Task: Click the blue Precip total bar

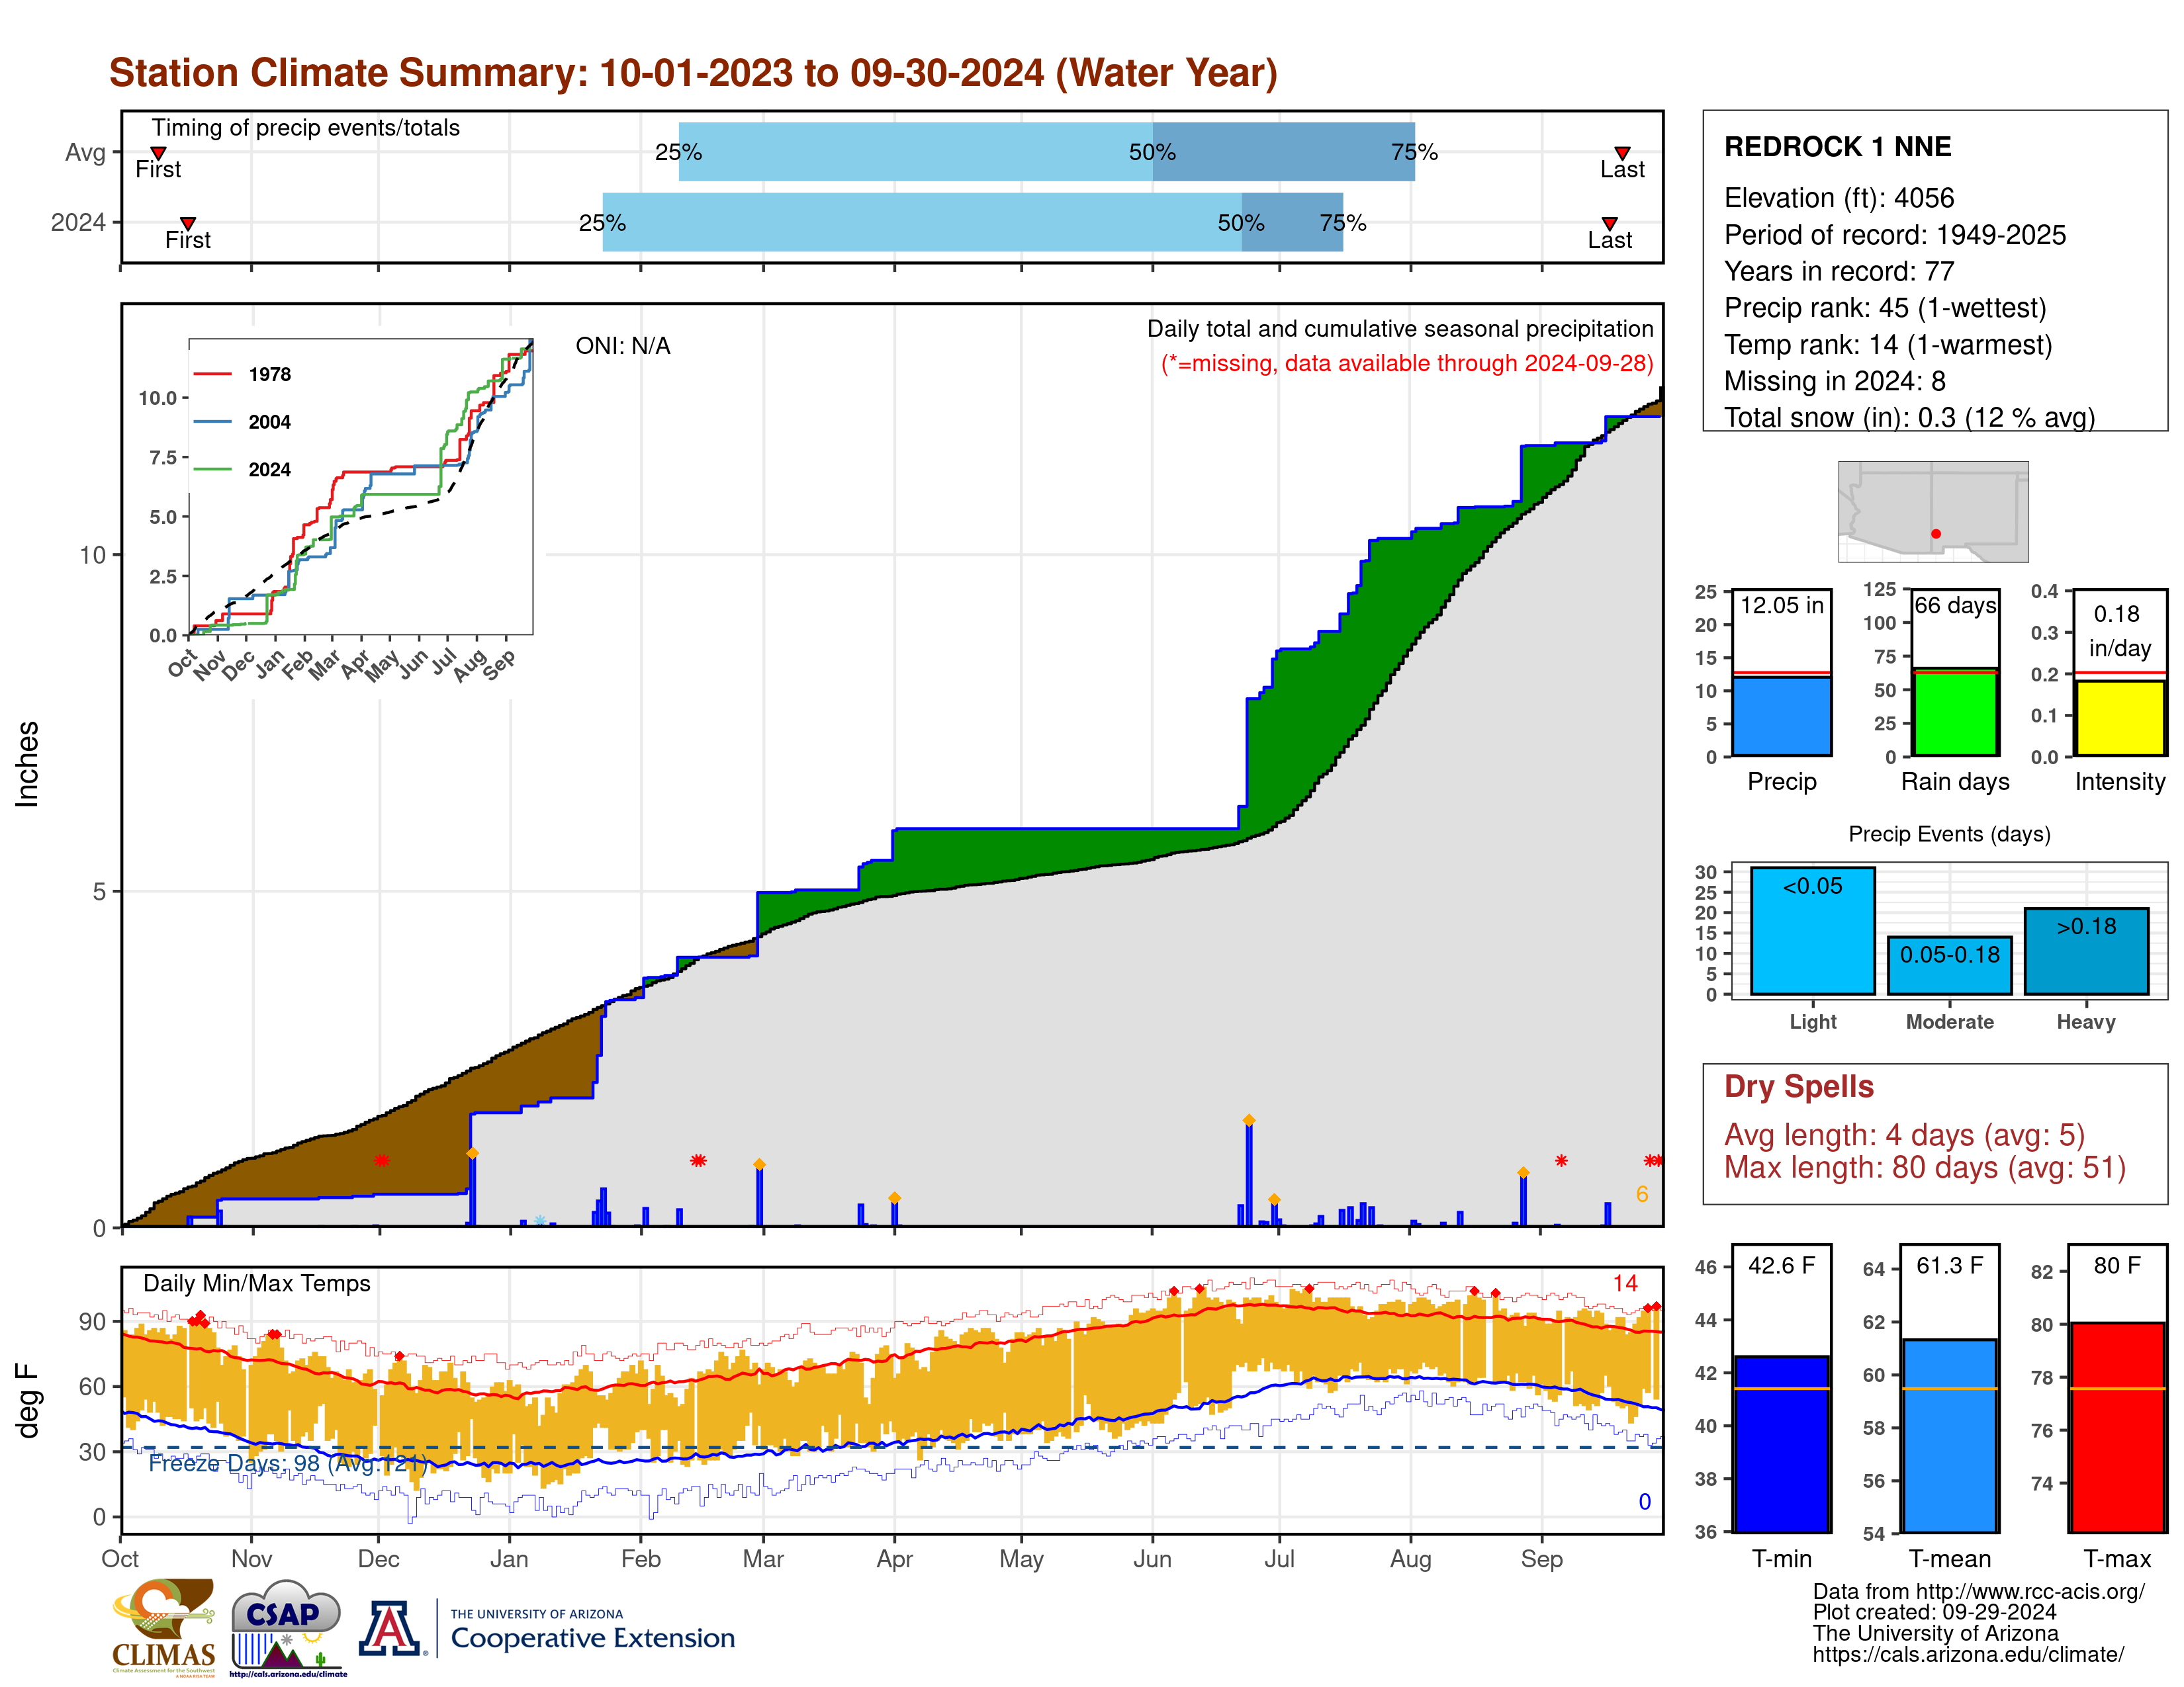Action: (x=1781, y=716)
